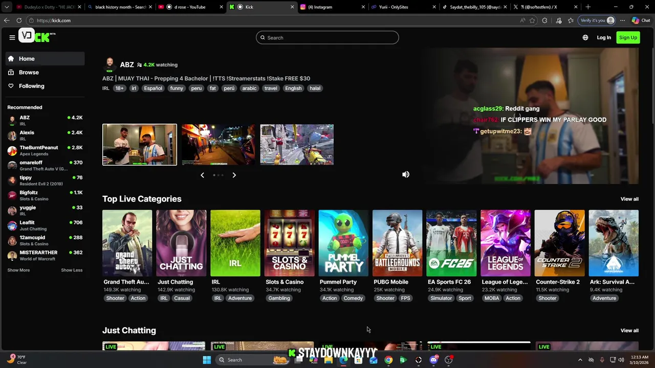This screenshot has height=368, width=655.
Task: Reload the Kick page
Action: click(x=19, y=20)
